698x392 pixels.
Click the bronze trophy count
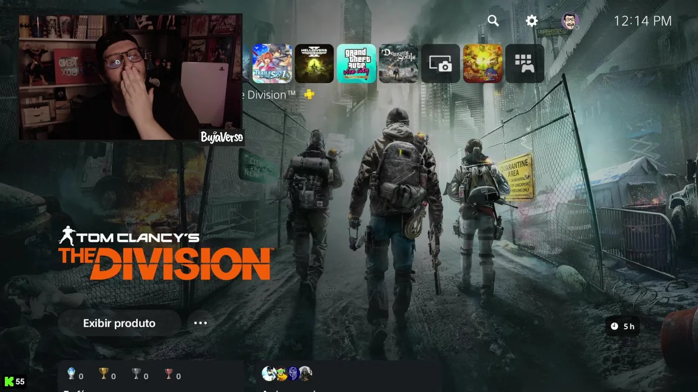tap(173, 375)
